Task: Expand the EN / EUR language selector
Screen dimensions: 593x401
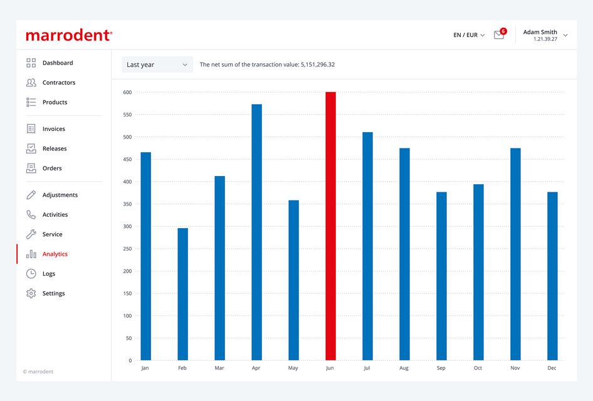Action: coord(469,35)
